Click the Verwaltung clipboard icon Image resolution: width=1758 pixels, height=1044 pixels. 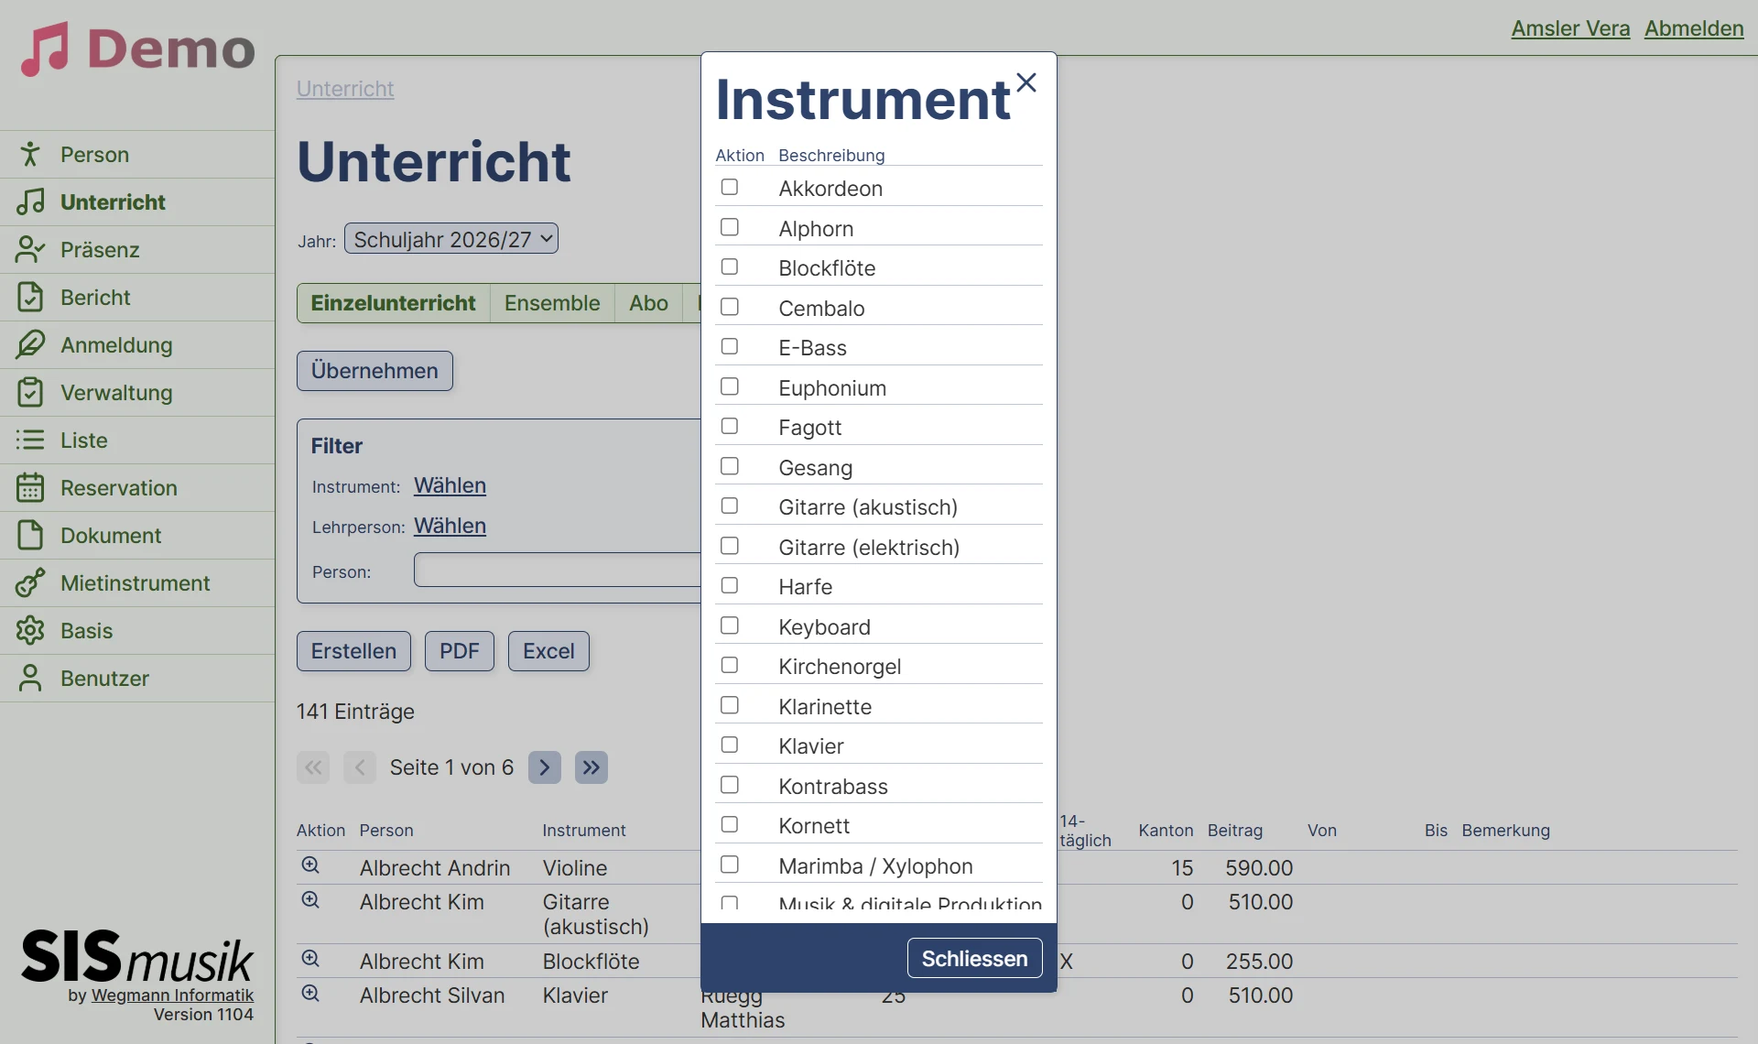point(30,392)
